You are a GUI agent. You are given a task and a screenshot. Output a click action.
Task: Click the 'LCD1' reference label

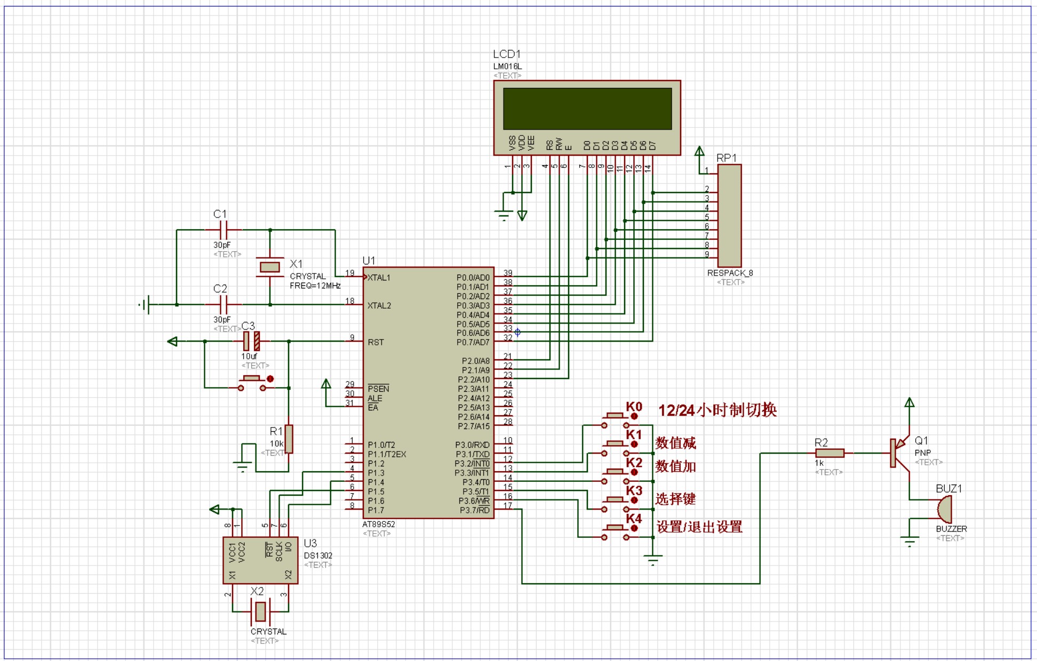coord(507,54)
